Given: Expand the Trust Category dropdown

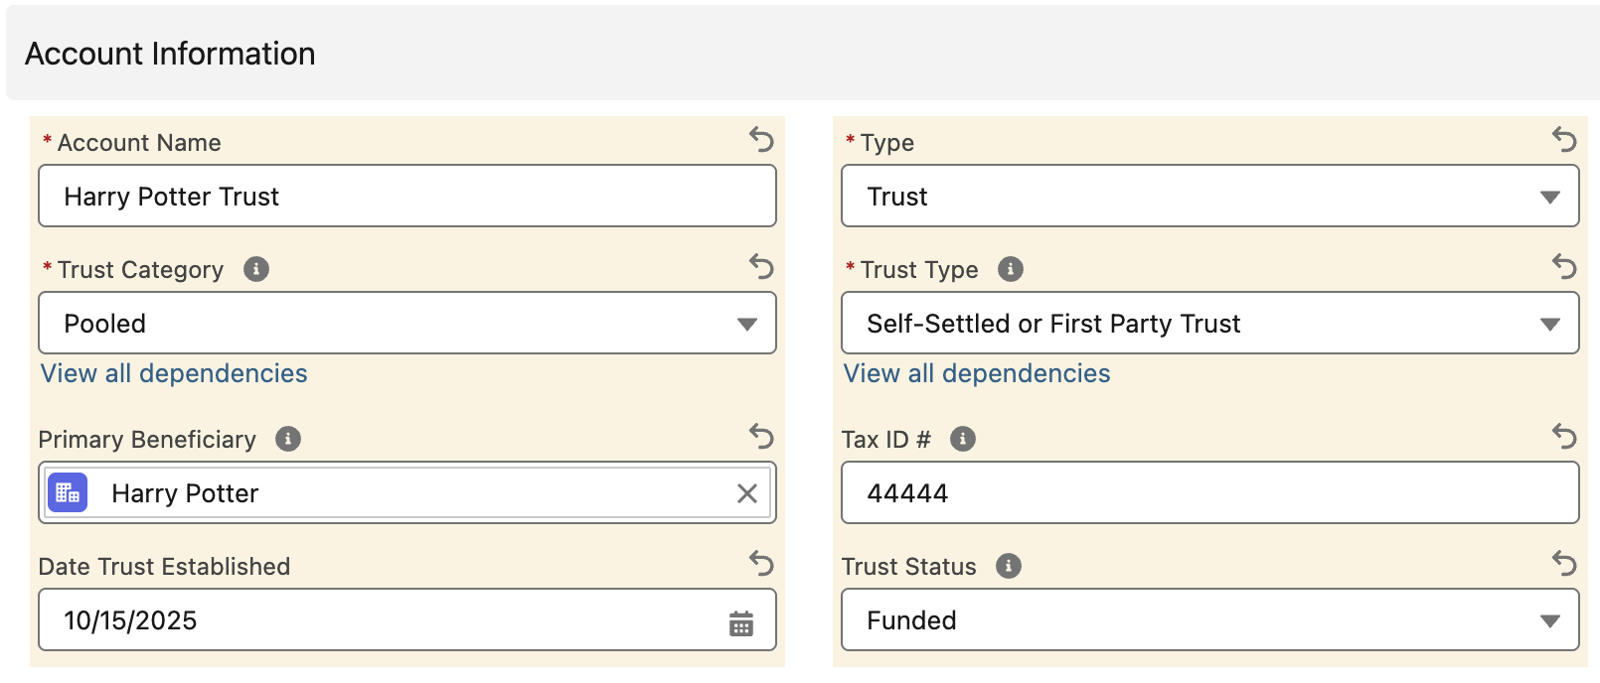Looking at the screenshot, I should coord(406,324).
